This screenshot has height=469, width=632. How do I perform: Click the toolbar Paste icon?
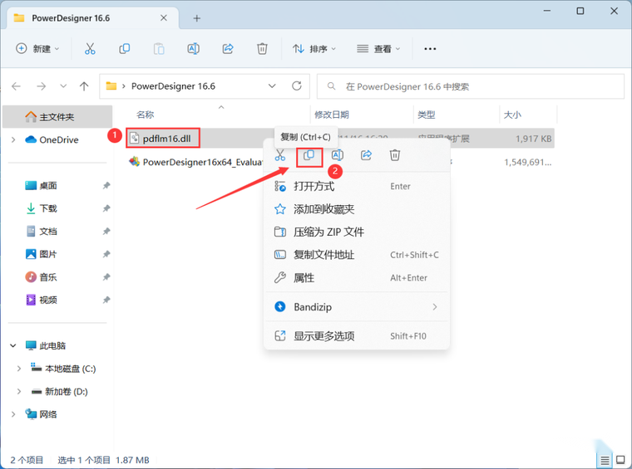[x=159, y=49]
